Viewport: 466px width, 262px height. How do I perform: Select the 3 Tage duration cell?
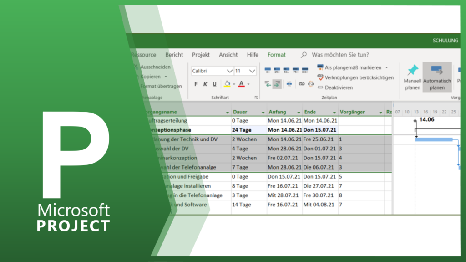(x=249, y=195)
